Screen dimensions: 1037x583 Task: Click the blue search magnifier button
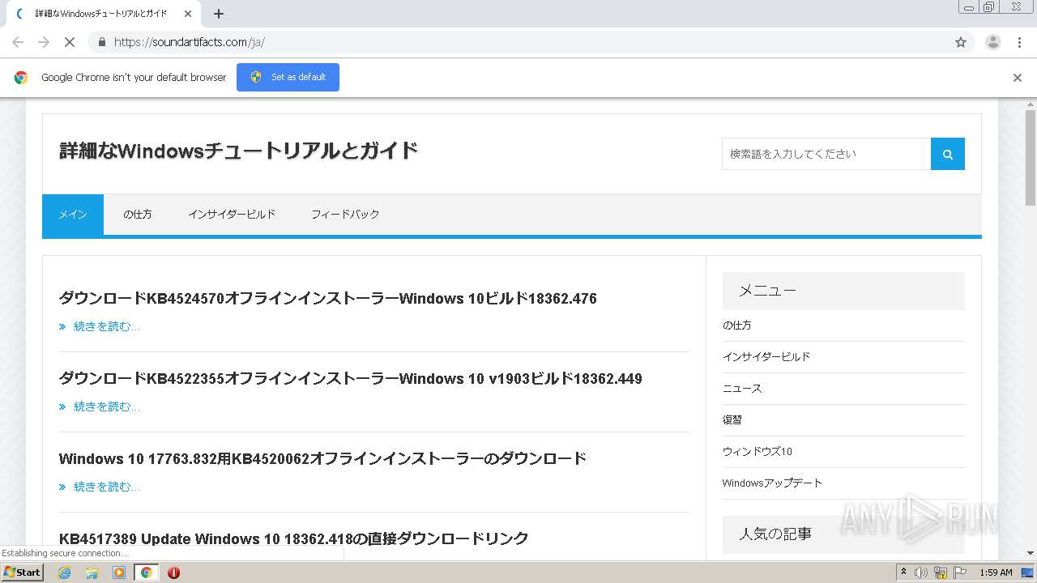[948, 154]
